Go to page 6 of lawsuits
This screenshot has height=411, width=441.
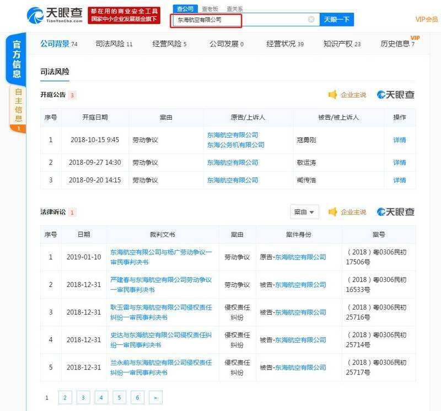[137, 398]
